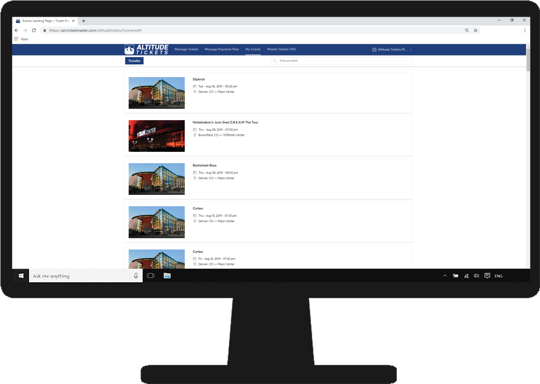
Task: Click the Ask me anything search box
Action: (86, 276)
